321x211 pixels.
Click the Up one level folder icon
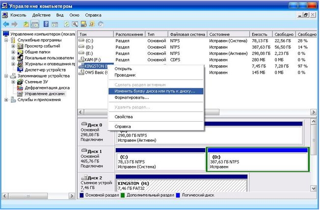pos(26,24)
